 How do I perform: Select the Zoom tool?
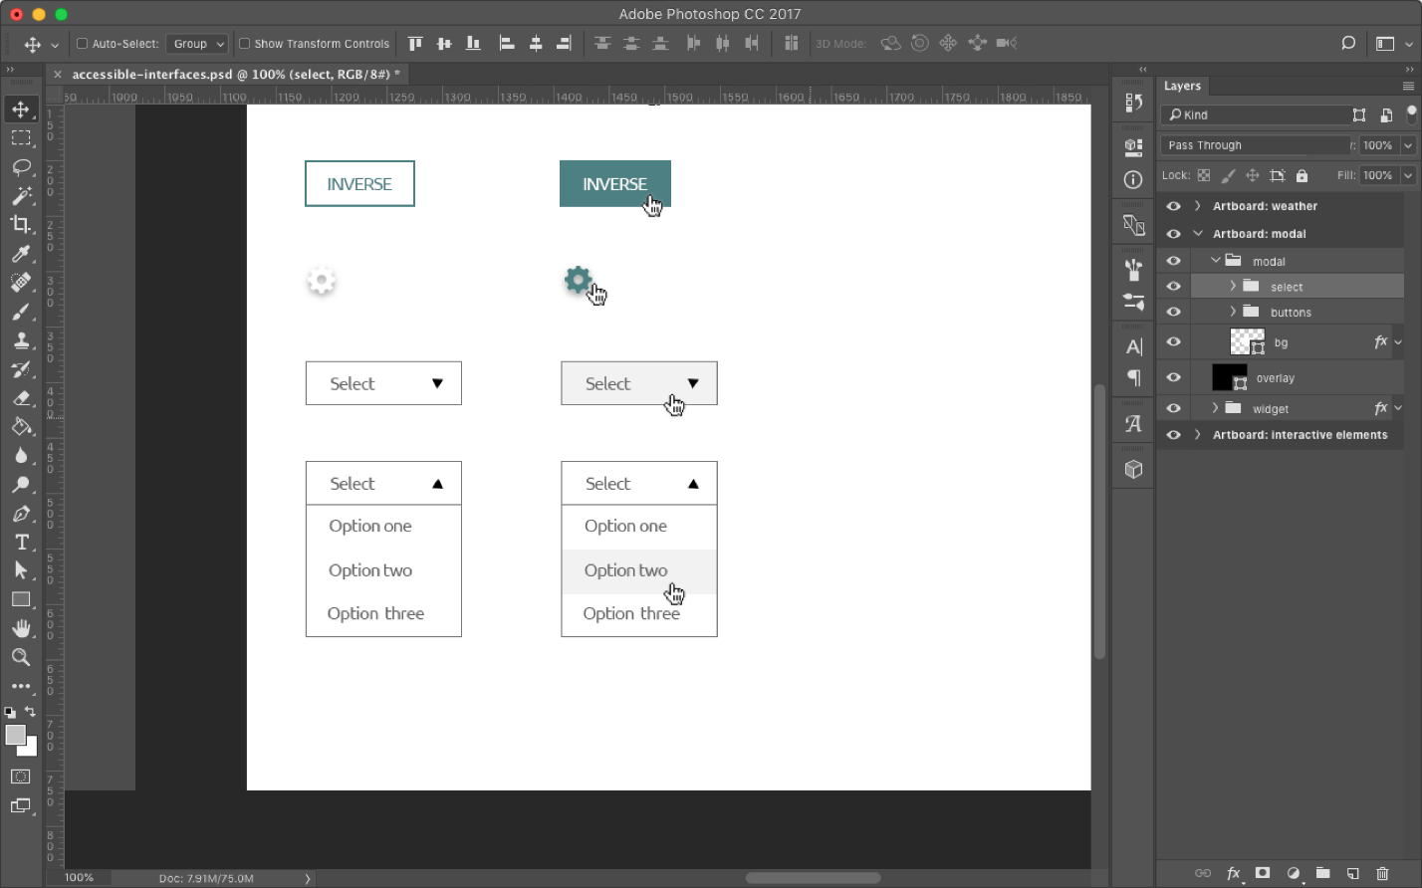click(x=21, y=657)
